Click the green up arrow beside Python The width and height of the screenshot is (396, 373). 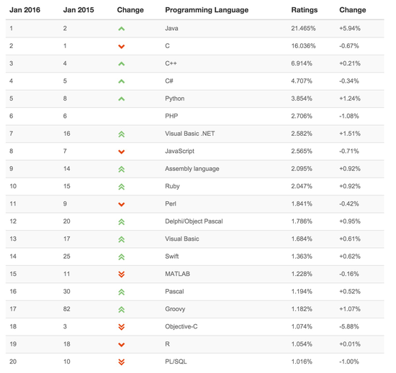point(122,99)
